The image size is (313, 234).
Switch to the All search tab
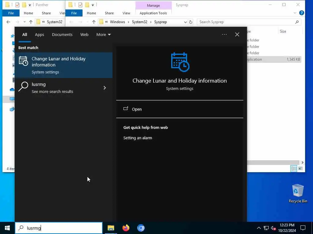tap(24, 35)
